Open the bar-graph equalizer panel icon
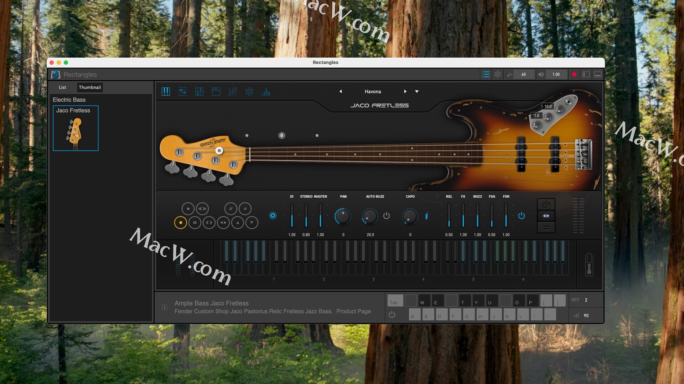Screen dimensions: 684x384 click(266, 92)
